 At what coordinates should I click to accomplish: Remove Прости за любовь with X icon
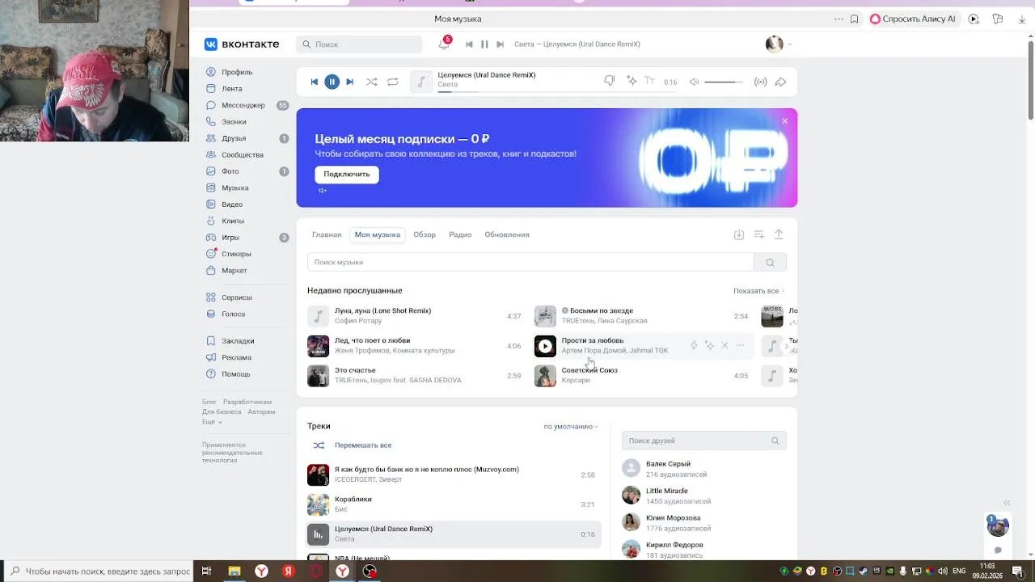coord(724,346)
